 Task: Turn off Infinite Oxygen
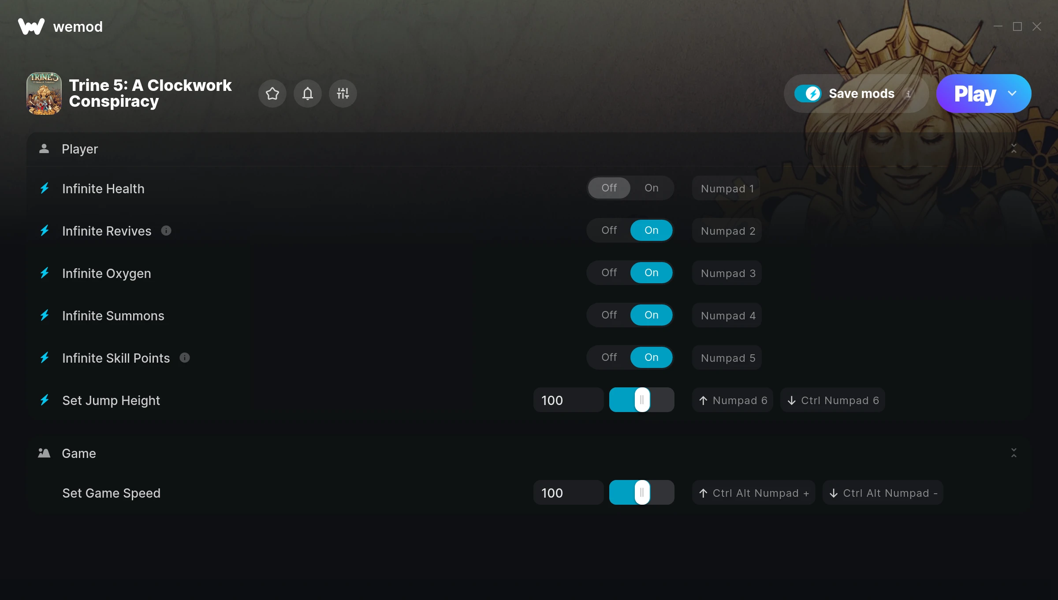click(609, 273)
